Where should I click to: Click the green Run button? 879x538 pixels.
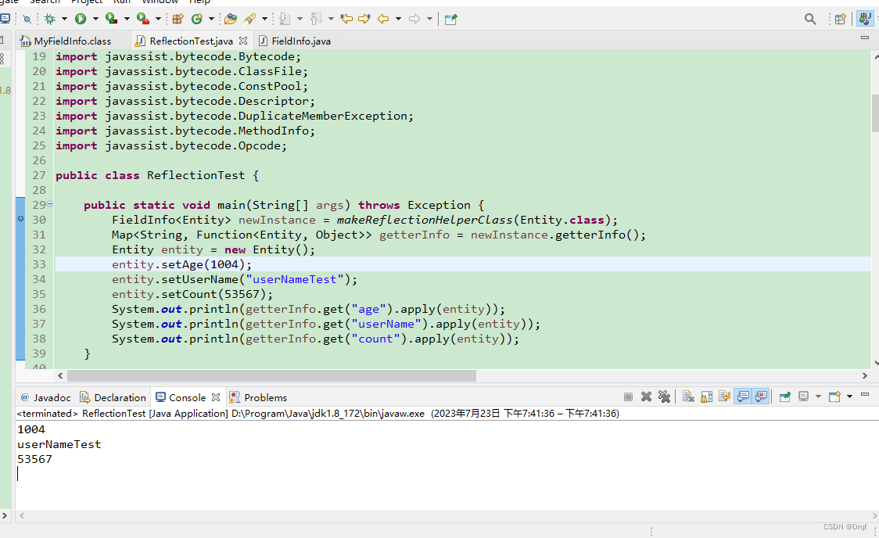[81, 19]
